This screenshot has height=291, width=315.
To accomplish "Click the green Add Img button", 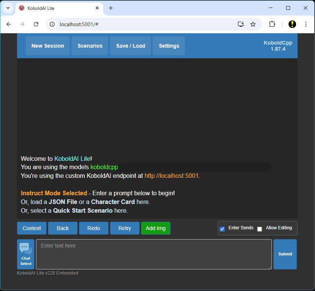I will [x=156, y=228].
